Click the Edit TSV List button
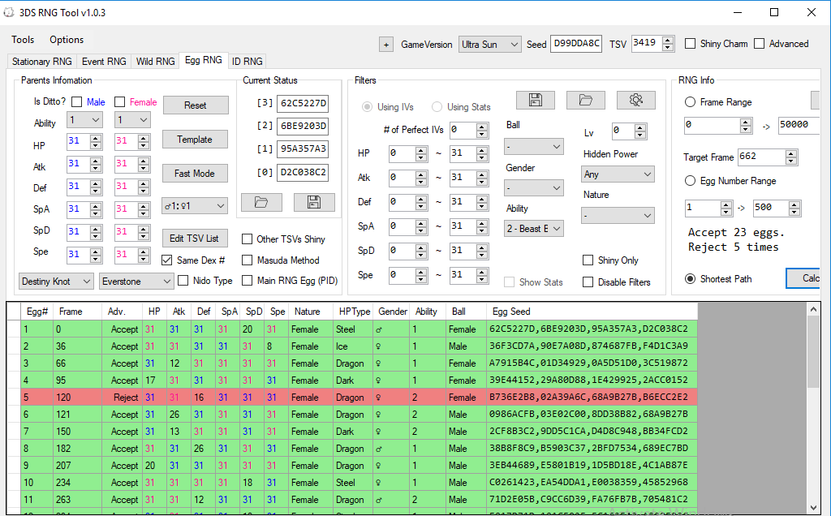Screen dimensions: 831x516 pos(195,239)
